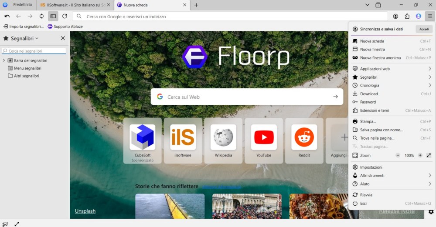436x227 pixels.
Task: Open the ilsoftware shortcut tile
Action: 183,141
